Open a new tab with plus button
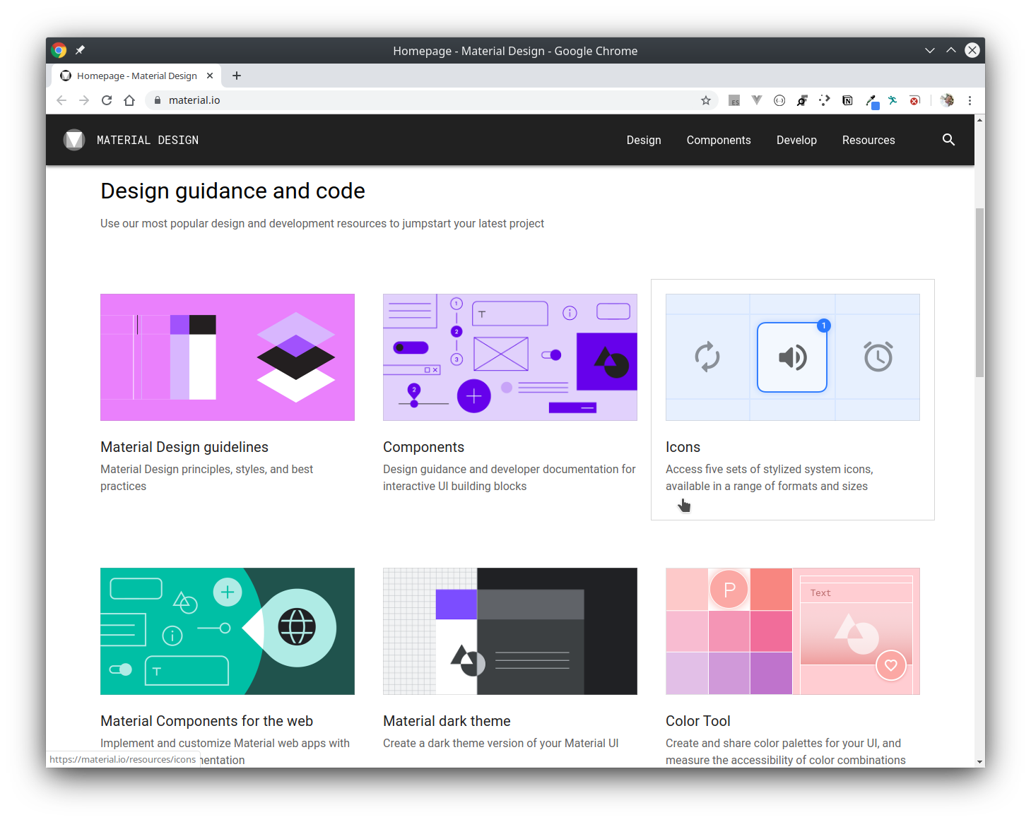1031x822 pixels. point(237,76)
